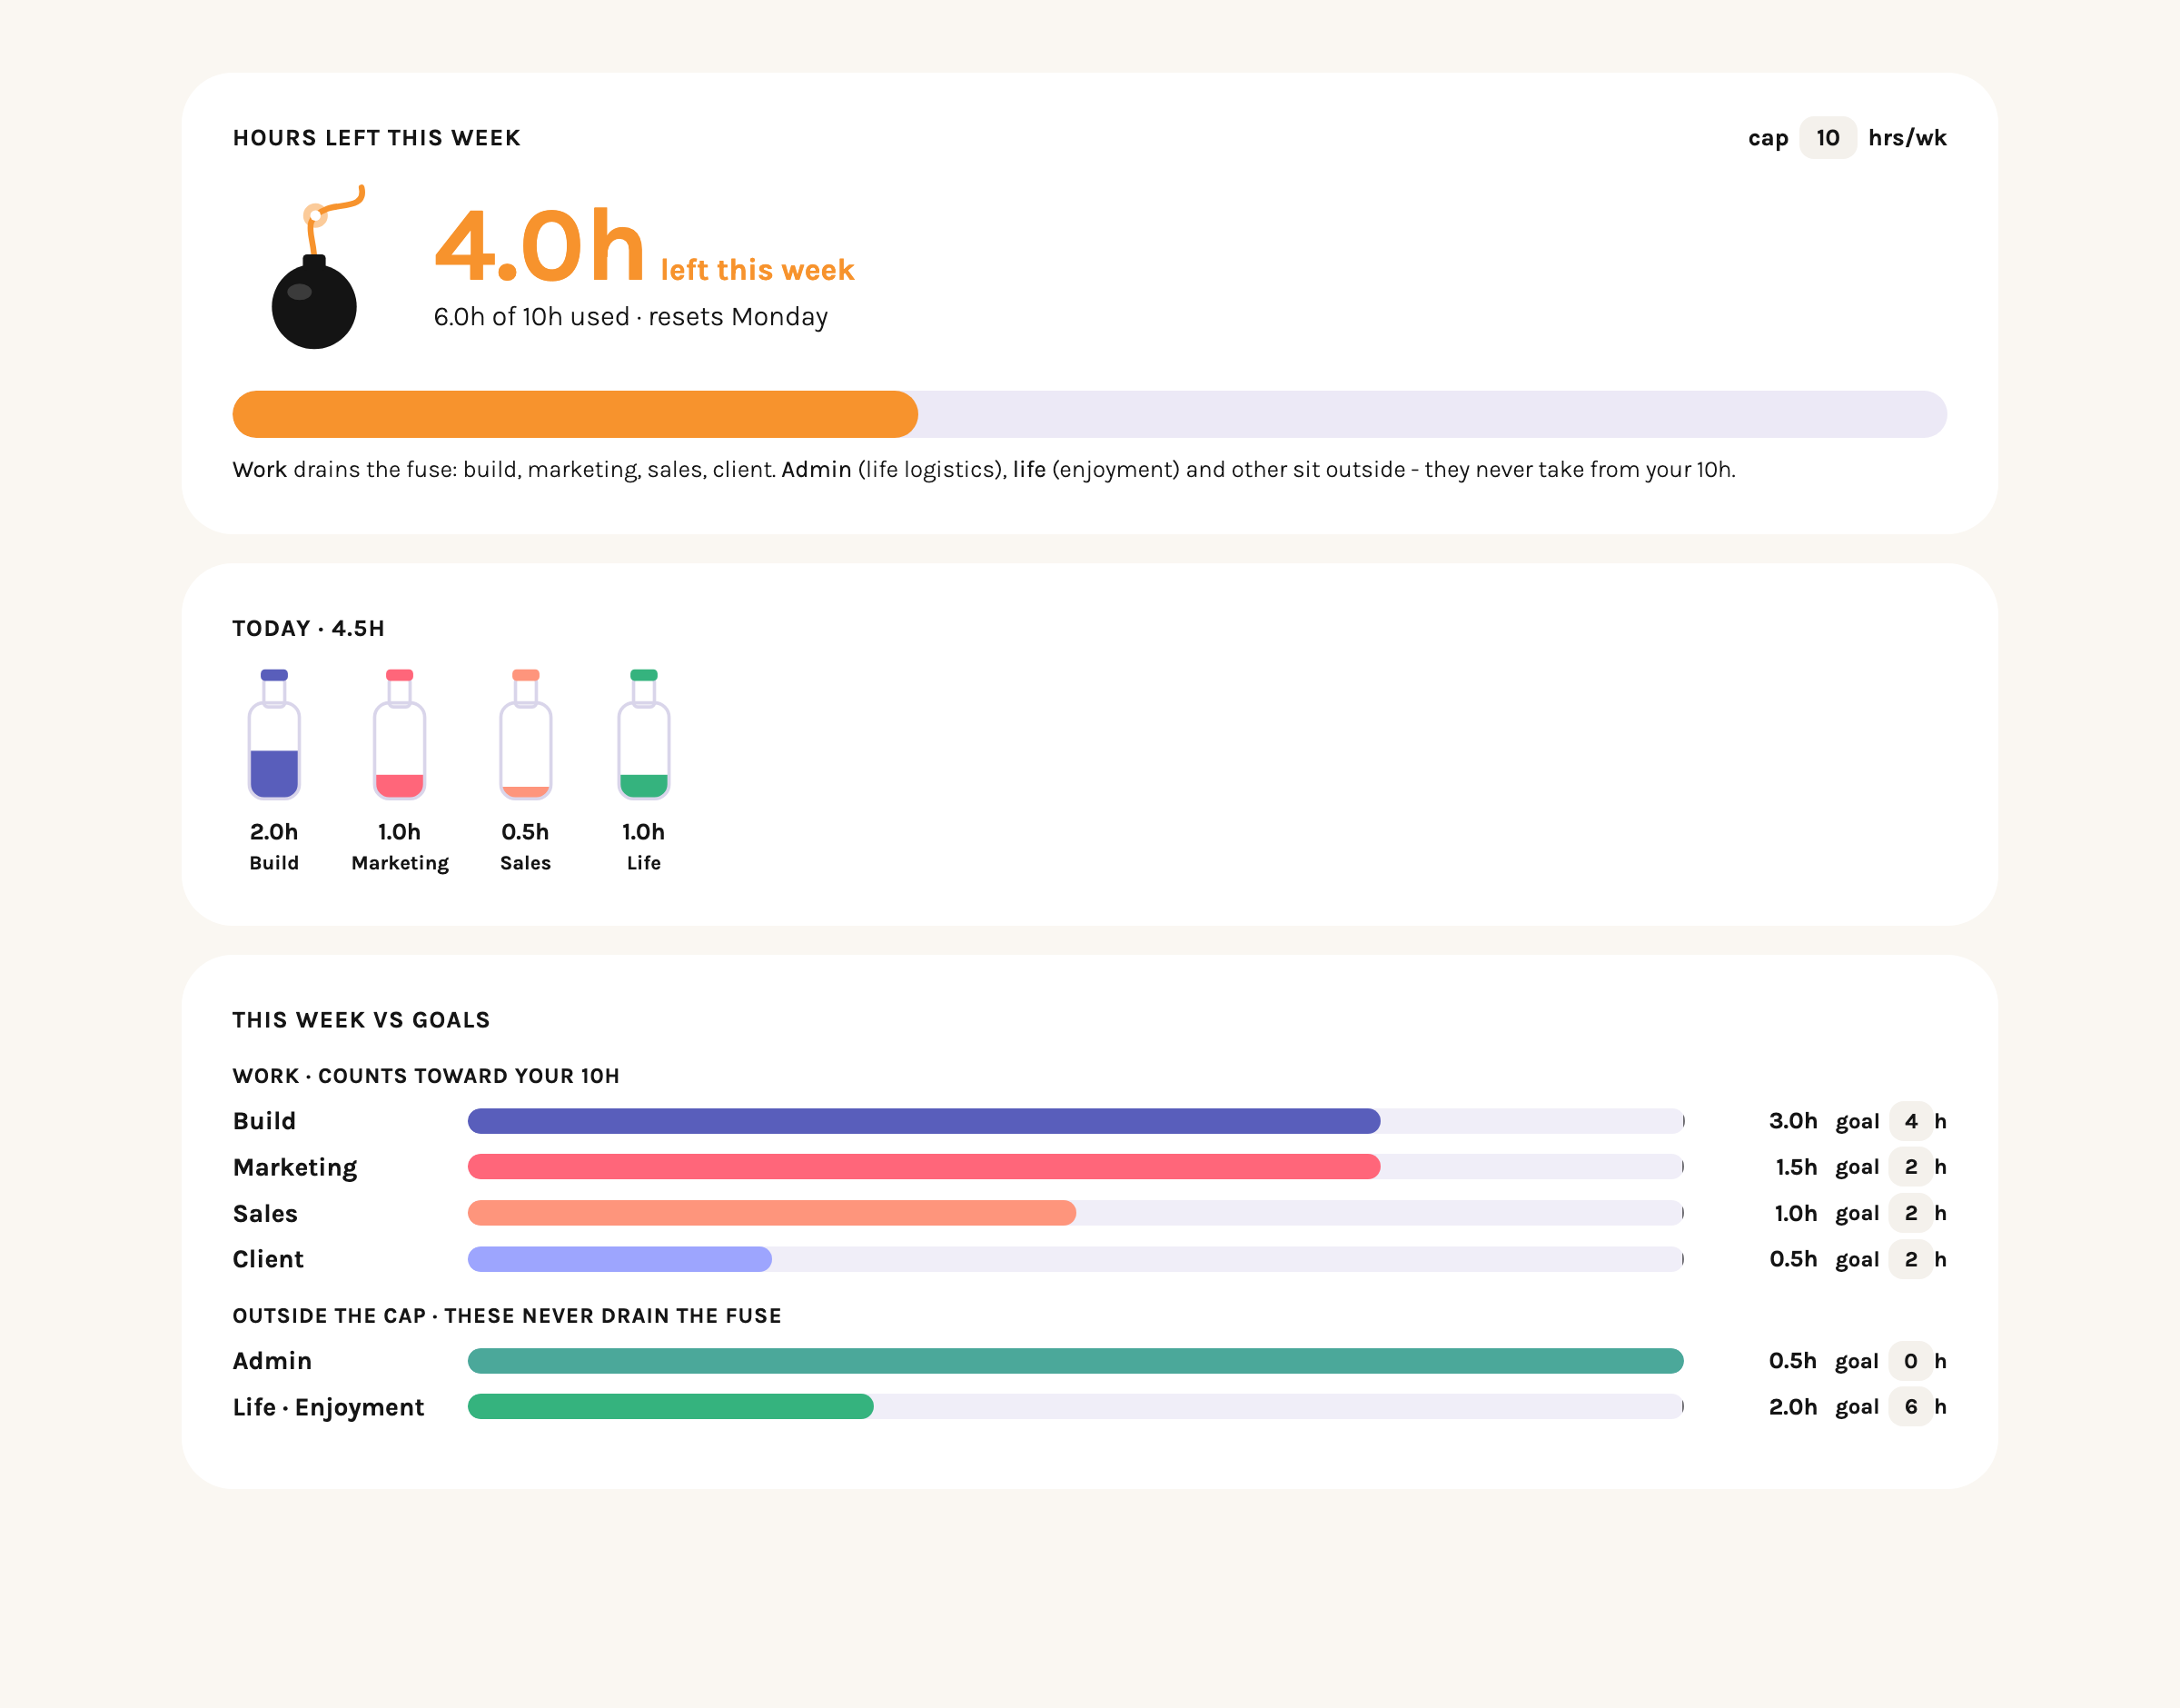Click the '3.0h' Build weekly value
The width and height of the screenshot is (2180, 1708).
[1793, 1121]
